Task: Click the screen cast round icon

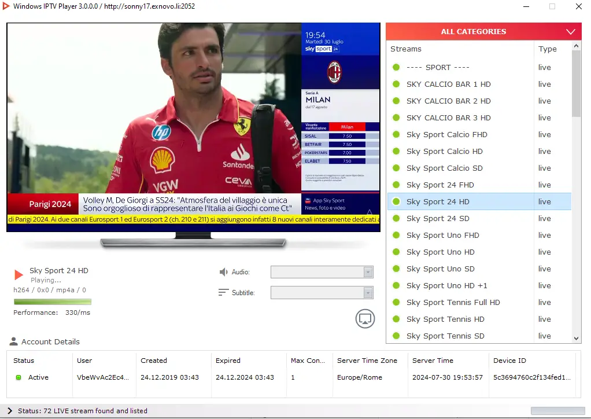Action: tap(365, 319)
